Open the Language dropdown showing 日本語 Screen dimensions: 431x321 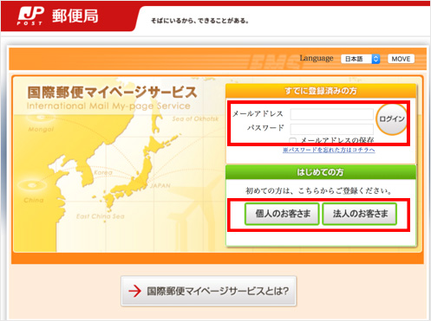360,59
